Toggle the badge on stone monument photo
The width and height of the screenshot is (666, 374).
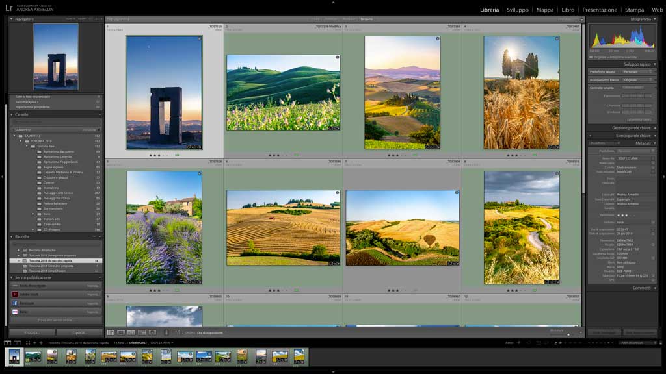click(200, 38)
